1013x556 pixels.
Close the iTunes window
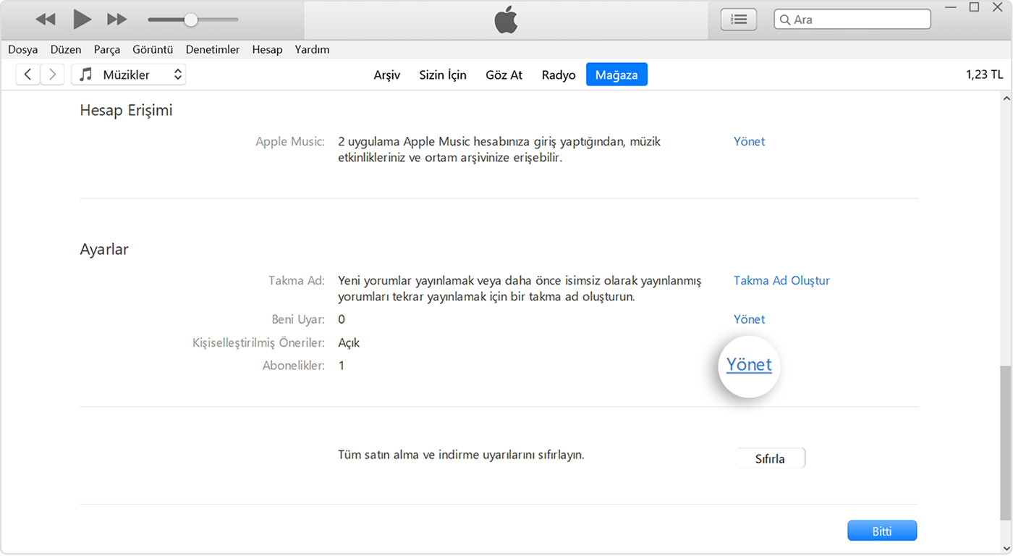[999, 7]
